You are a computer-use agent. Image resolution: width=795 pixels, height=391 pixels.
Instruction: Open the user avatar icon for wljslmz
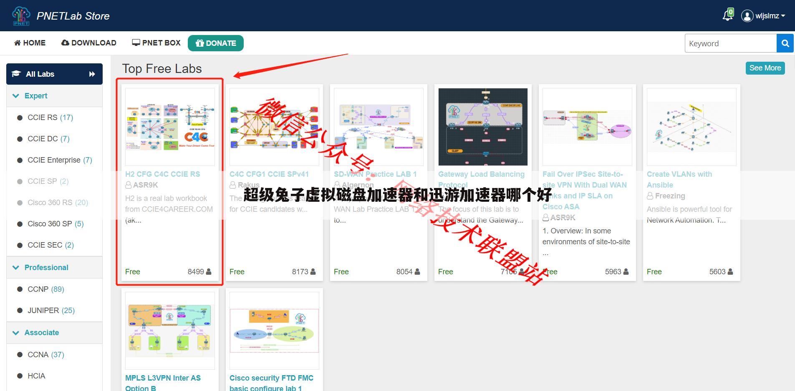pyautogui.click(x=747, y=16)
